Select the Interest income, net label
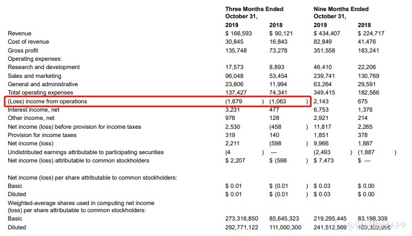Image resolution: width=412 pixels, height=236 pixels. coord(34,110)
